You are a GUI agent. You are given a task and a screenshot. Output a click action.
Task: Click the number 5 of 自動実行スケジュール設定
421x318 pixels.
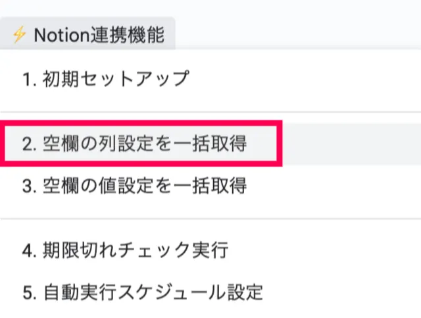[27, 291]
